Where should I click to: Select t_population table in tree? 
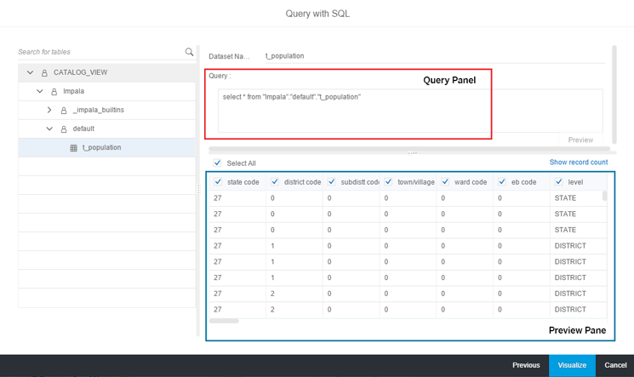tap(101, 148)
